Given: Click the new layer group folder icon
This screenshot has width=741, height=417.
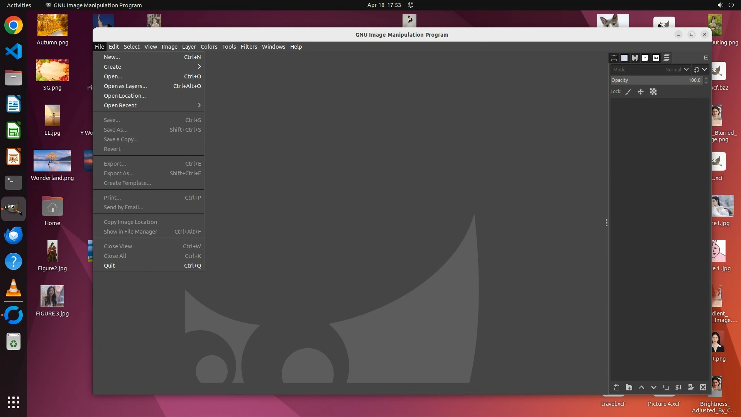Looking at the screenshot, I should click(x=629, y=387).
